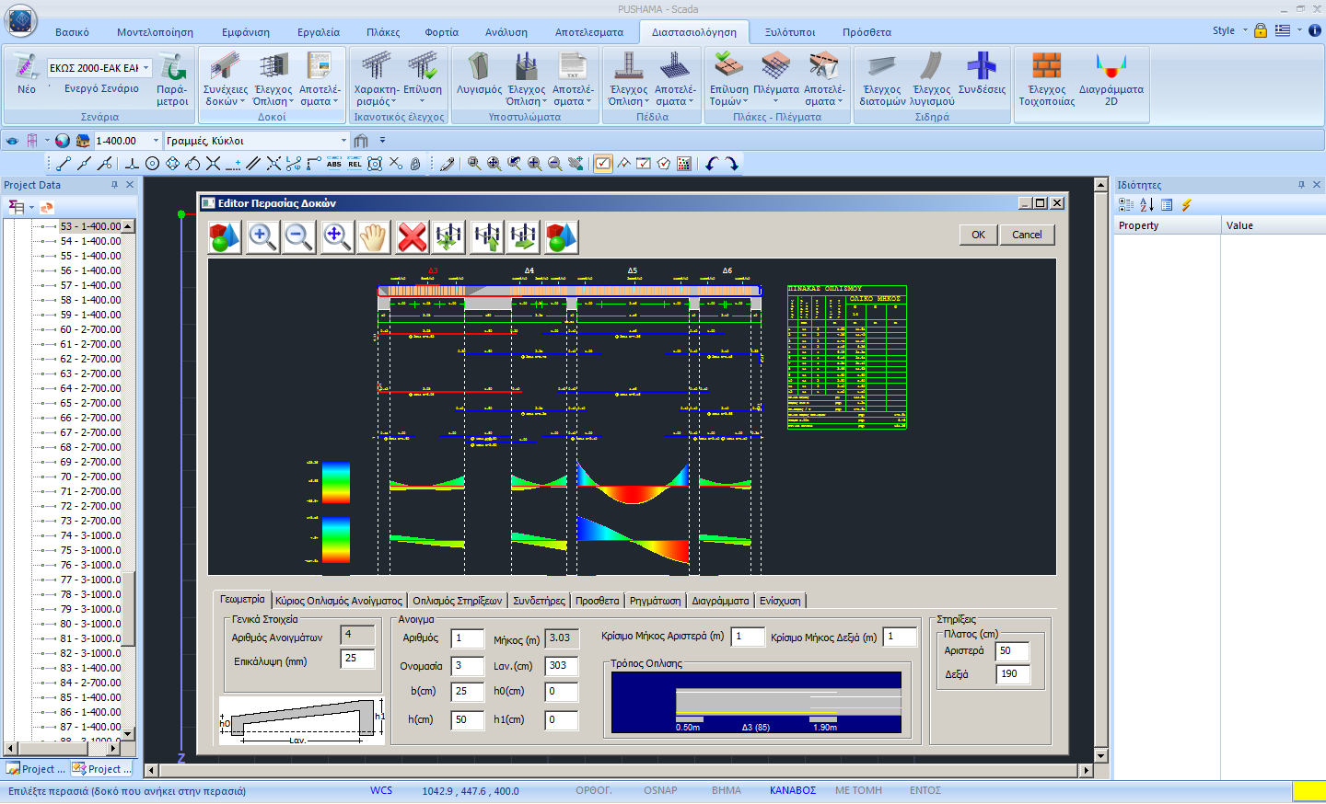The height and width of the screenshot is (804, 1326).
Task: Click the ABS absolute coordinates icon
Action: (334, 164)
